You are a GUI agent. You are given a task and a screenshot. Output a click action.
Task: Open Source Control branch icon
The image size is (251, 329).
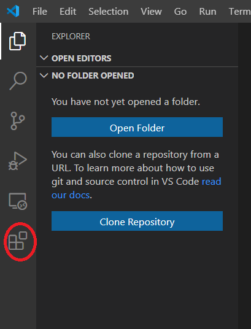pyautogui.click(x=18, y=121)
